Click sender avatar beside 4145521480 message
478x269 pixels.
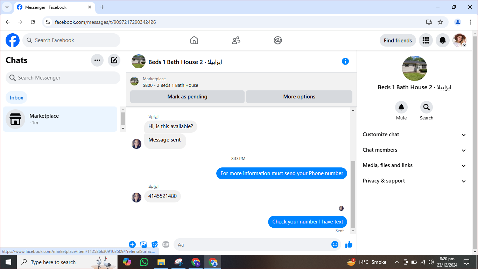pos(136,198)
